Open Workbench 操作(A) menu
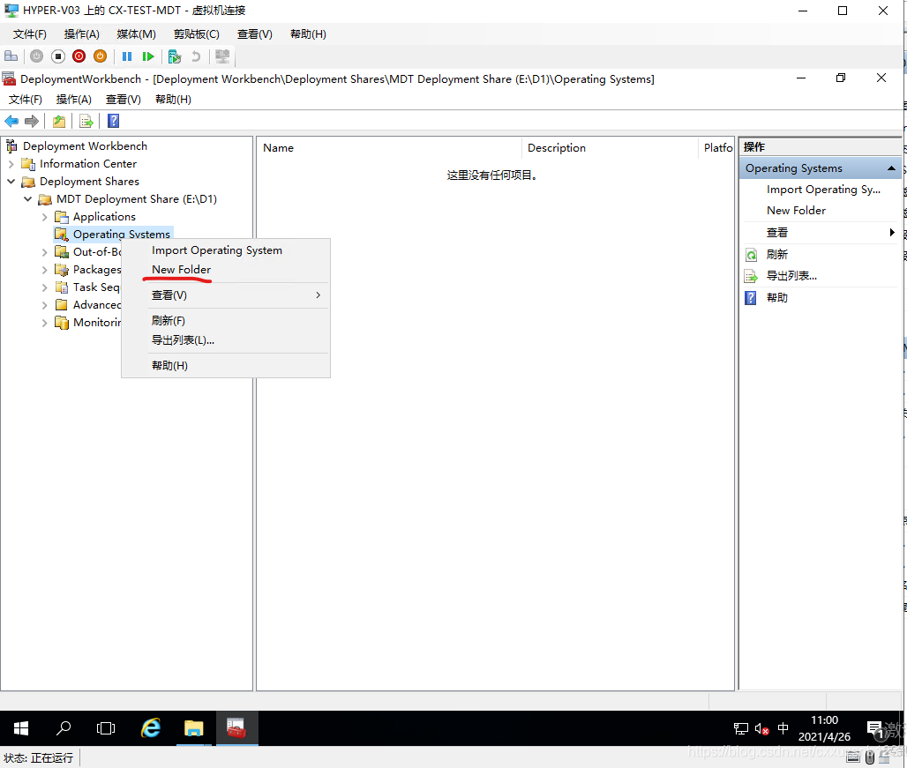This screenshot has width=907, height=768. click(73, 100)
